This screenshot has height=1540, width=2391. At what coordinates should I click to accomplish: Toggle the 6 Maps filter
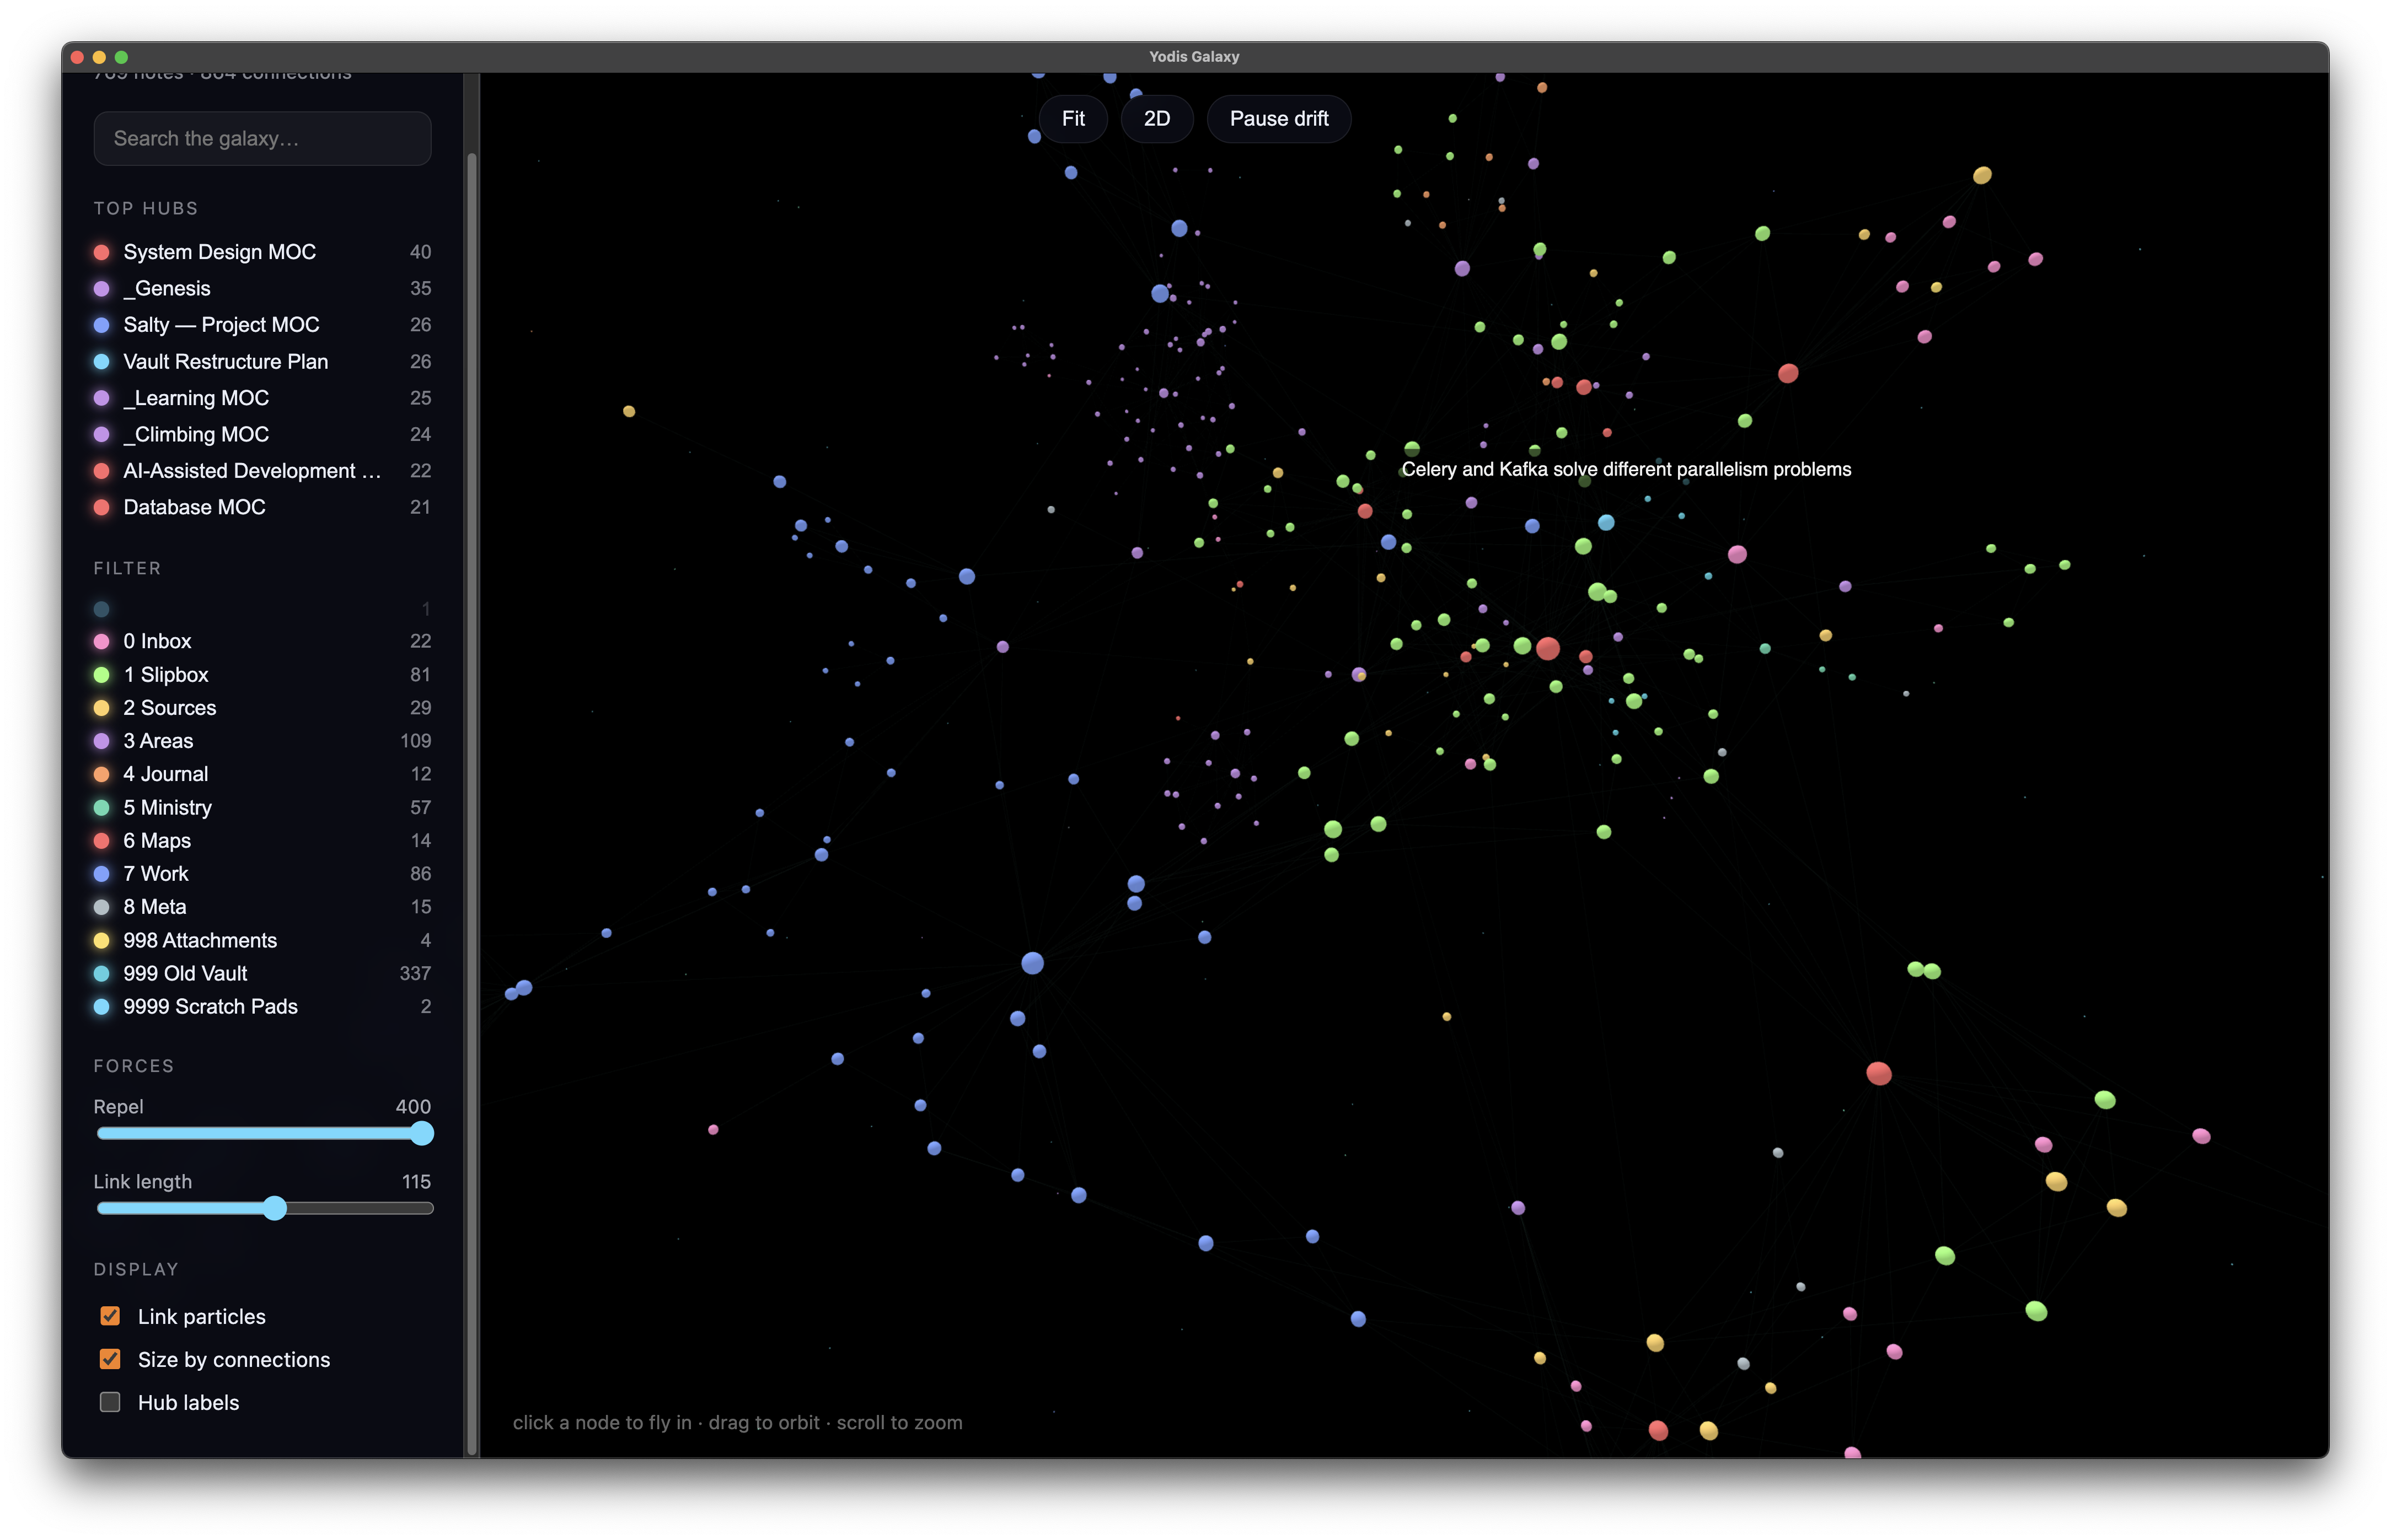click(262, 841)
